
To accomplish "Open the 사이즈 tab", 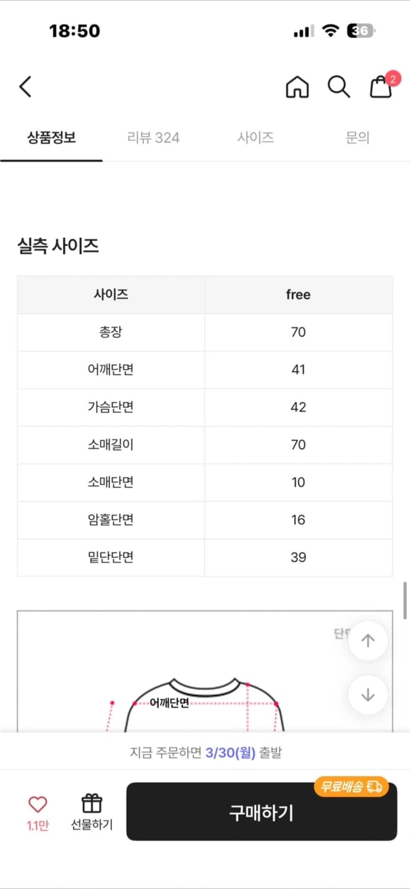I will (255, 137).
